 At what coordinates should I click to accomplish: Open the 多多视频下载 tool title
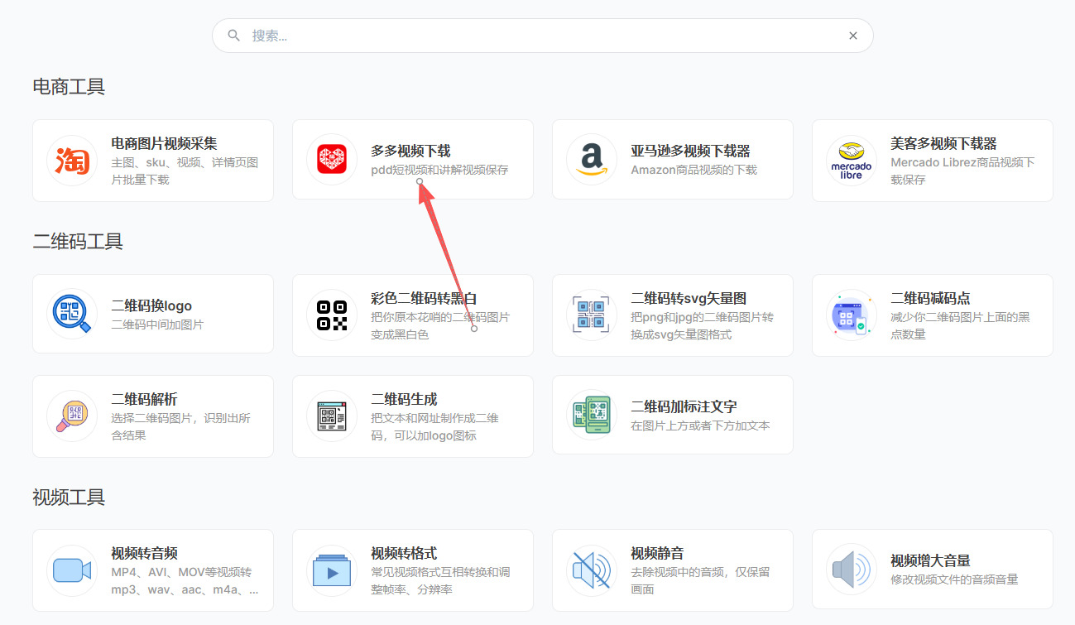410,151
